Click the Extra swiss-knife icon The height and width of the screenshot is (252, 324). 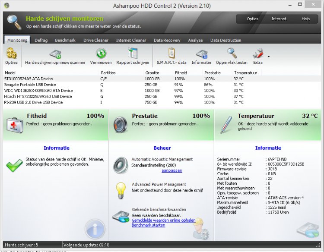click(258, 54)
